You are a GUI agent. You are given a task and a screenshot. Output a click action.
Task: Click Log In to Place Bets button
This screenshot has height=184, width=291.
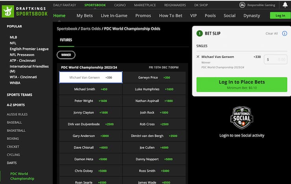[x=241, y=84]
